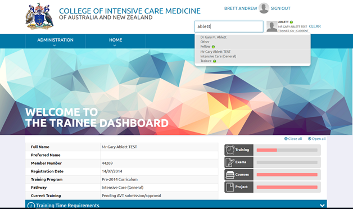The image size is (353, 209).
Task: Click the member search field containing ablett
Action: (x=229, y=26)
